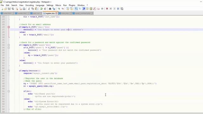Create a new document with the New icon
This screenshot has height=114, width=203.
tap(2, 9)
